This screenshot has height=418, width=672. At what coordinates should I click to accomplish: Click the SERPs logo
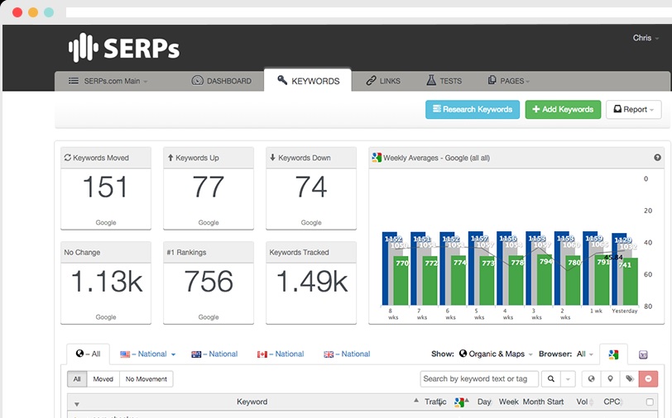[x=124, y=47]
